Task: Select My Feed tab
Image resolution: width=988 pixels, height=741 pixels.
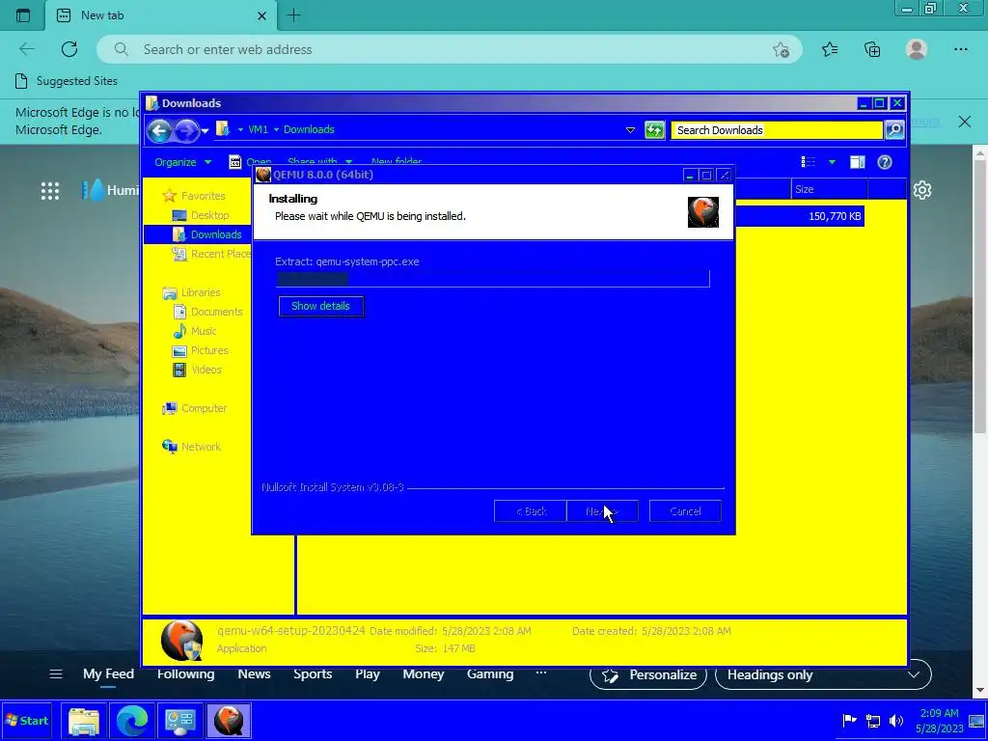Action: pos(108,674)
